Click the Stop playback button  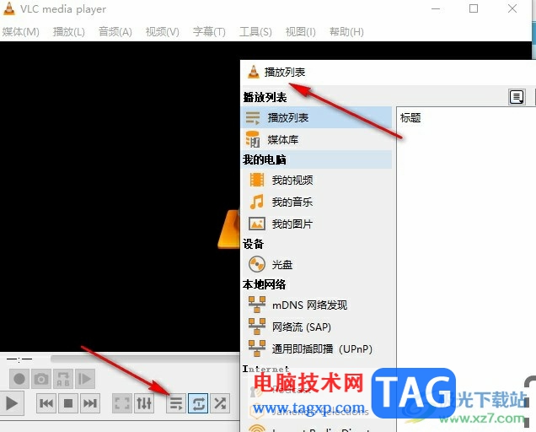68,403
